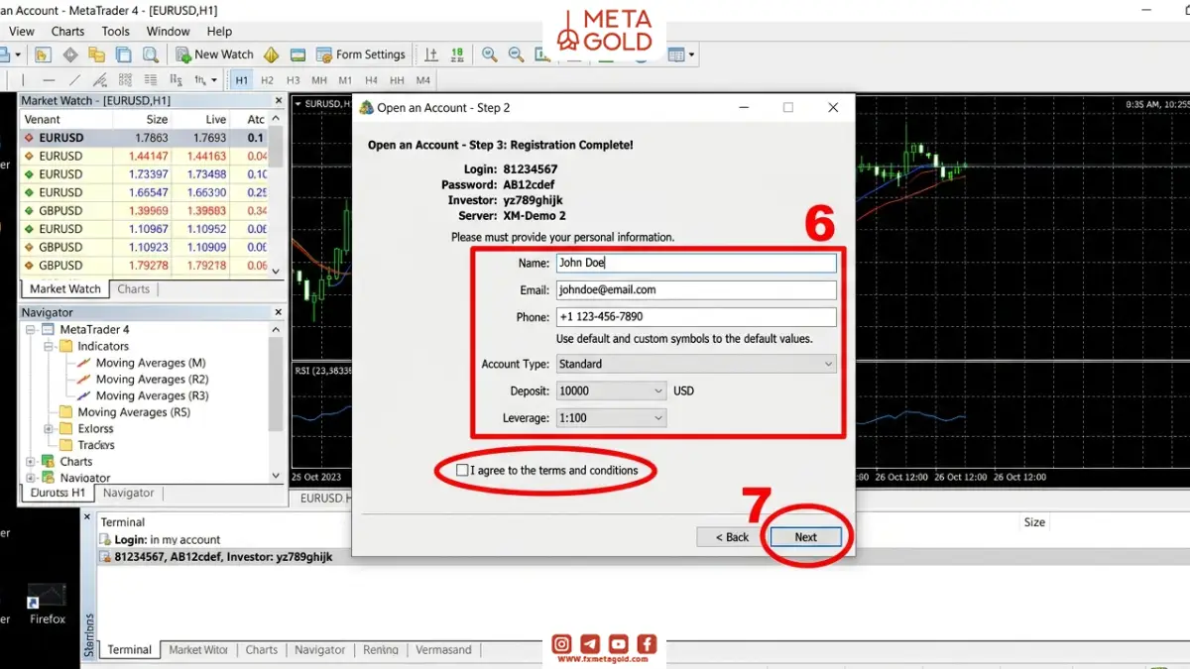The image size is (1190, 669).
Task: Click the zoom in magnifier icon
Action: (x=489, y=55)
